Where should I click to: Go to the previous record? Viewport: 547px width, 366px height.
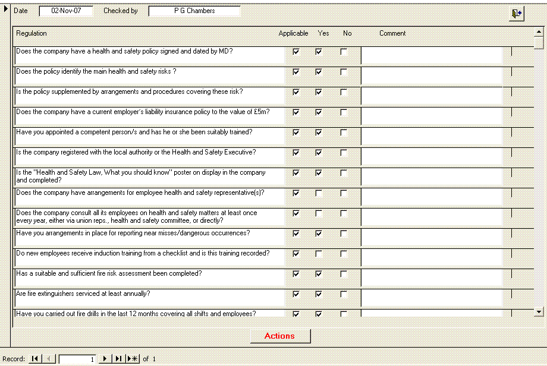coord(49,359)
